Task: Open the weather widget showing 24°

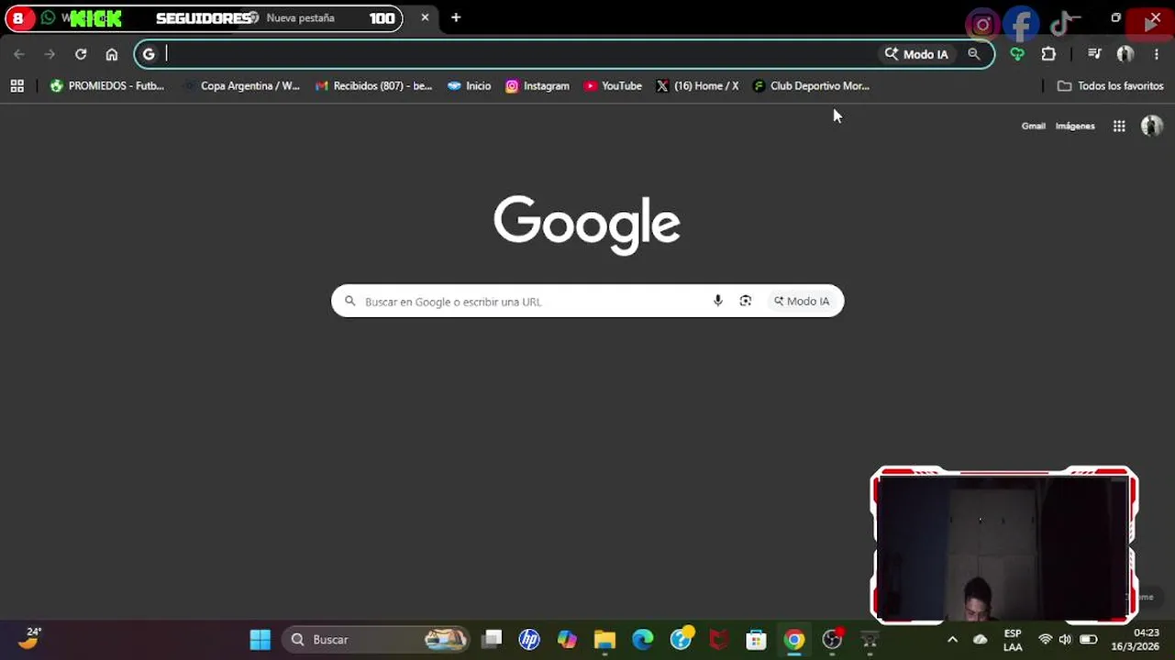Action: (x=29, y=638)
